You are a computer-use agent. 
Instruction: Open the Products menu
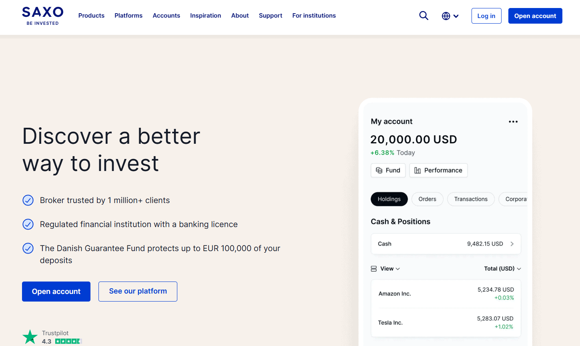point(91,16)
